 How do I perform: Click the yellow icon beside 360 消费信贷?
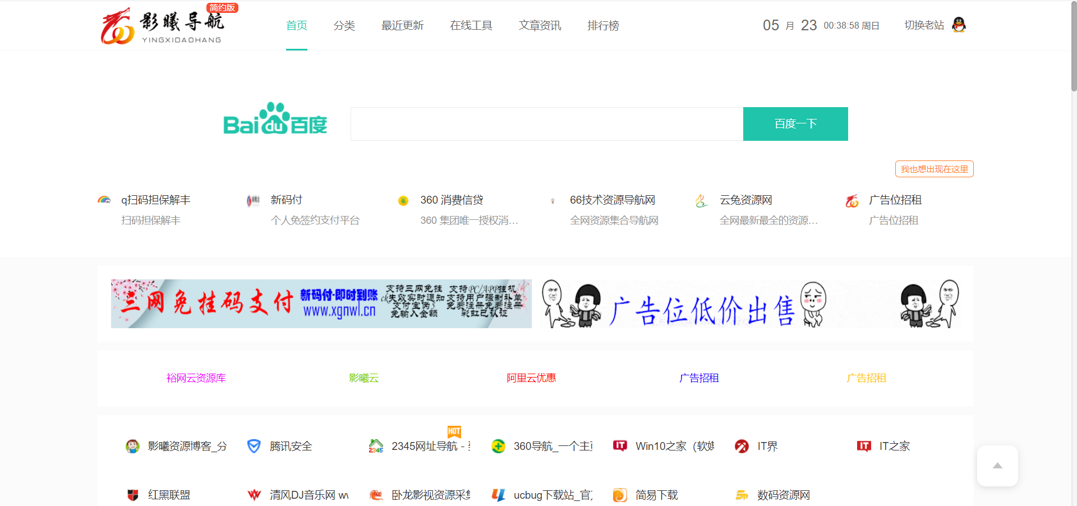pyautogui.click(x=403, y=201)
